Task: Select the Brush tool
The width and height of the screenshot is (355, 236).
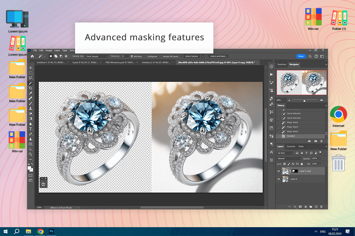Action: point(31,103)
